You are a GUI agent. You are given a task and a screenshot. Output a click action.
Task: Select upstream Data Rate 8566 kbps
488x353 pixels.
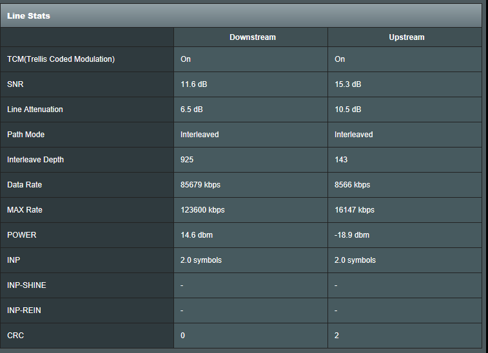pos(352,185)
